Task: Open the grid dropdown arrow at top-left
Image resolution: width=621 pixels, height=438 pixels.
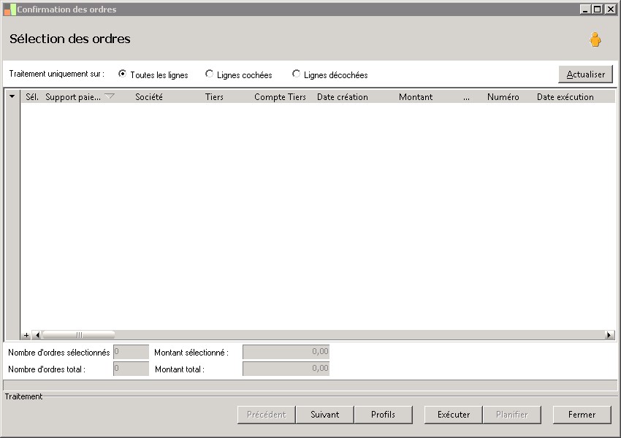Action: tap(12, 96)
